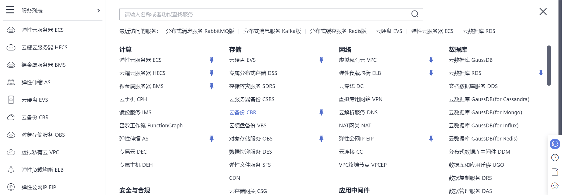
Task: Open CDN service in 存储 list
Action: pyautogui.click(x=235, y=178)
